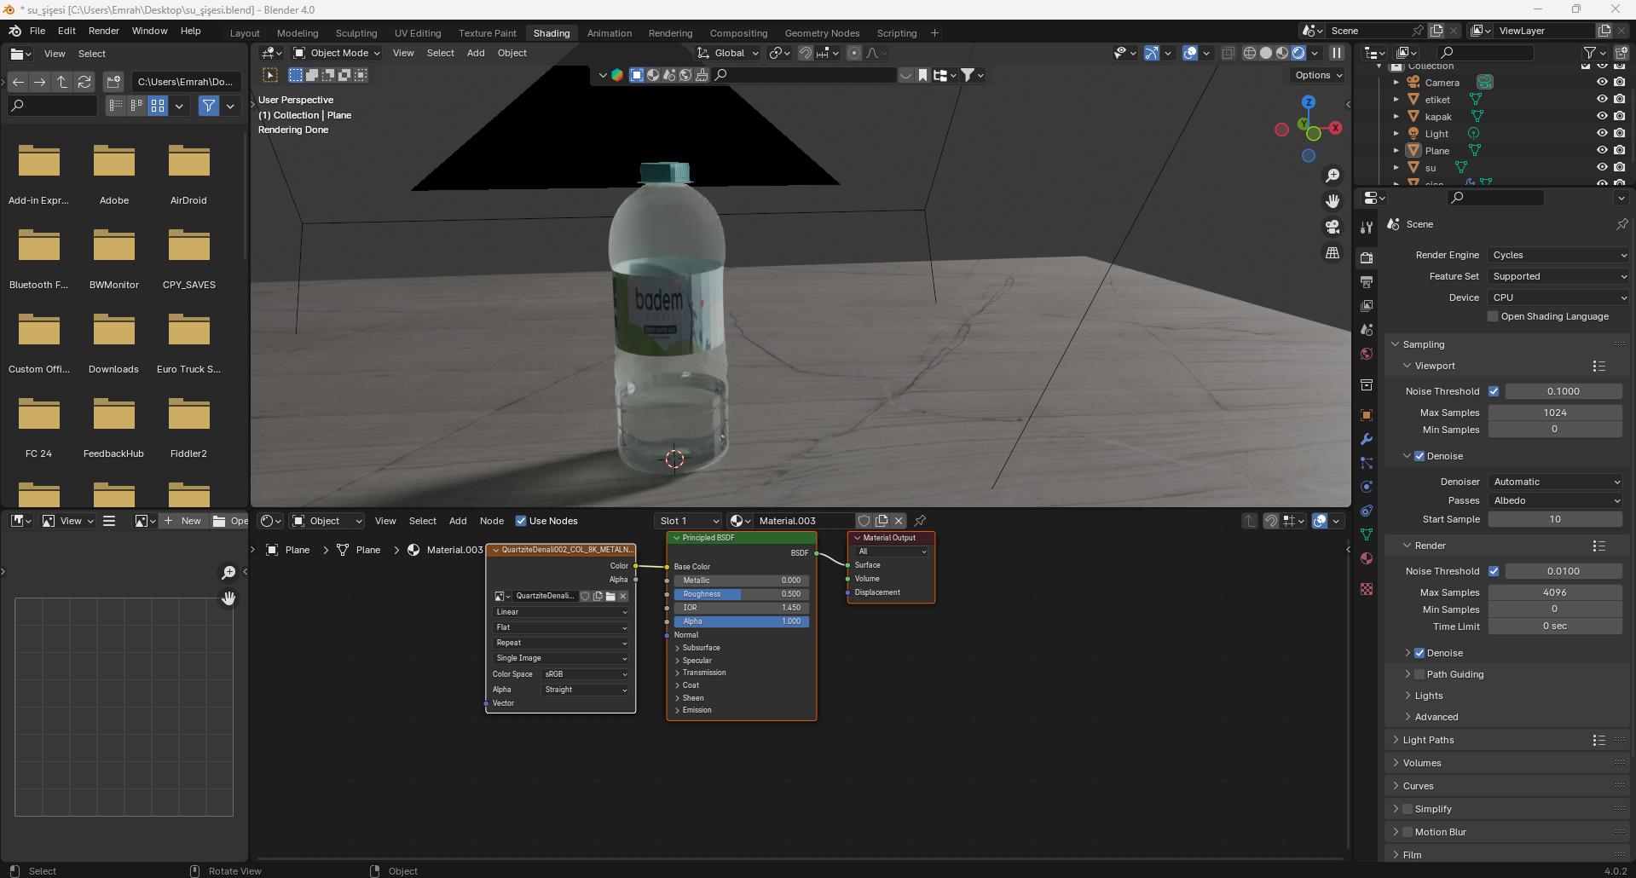Switch viewport to Wireframe shading
The image size is (1636, 878).
1250,53
